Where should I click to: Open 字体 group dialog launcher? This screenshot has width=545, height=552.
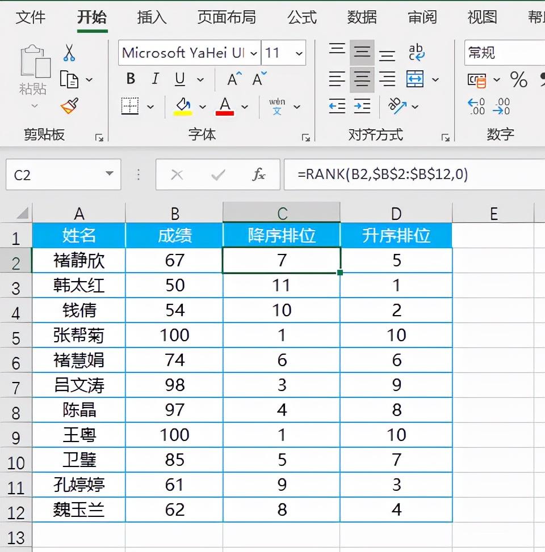pos(306,138)
